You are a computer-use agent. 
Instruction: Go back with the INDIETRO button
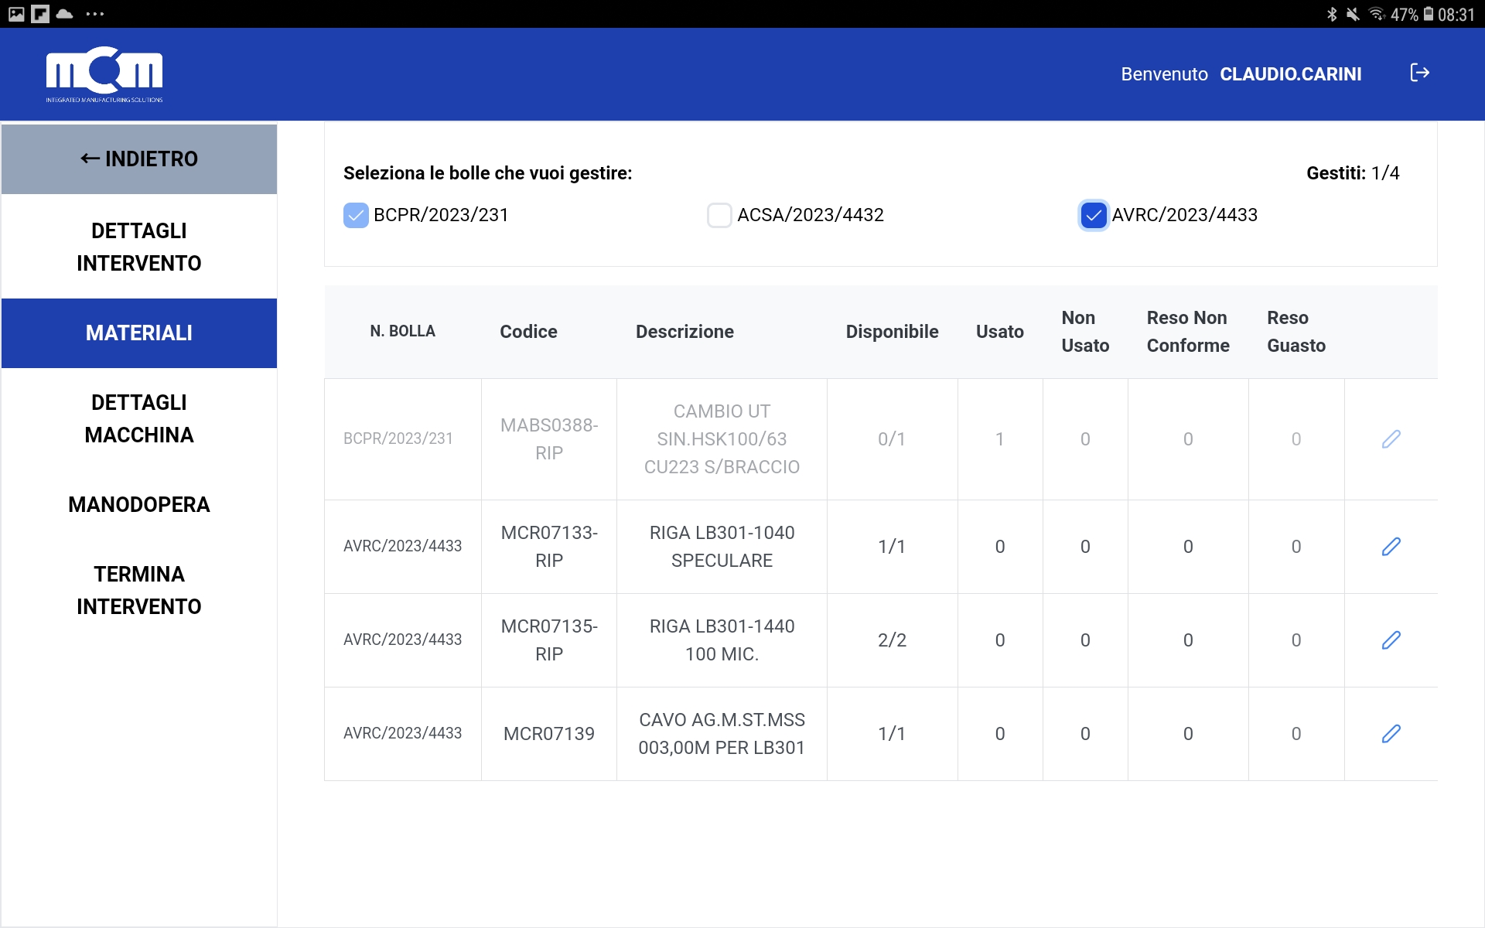pos(139,159)
